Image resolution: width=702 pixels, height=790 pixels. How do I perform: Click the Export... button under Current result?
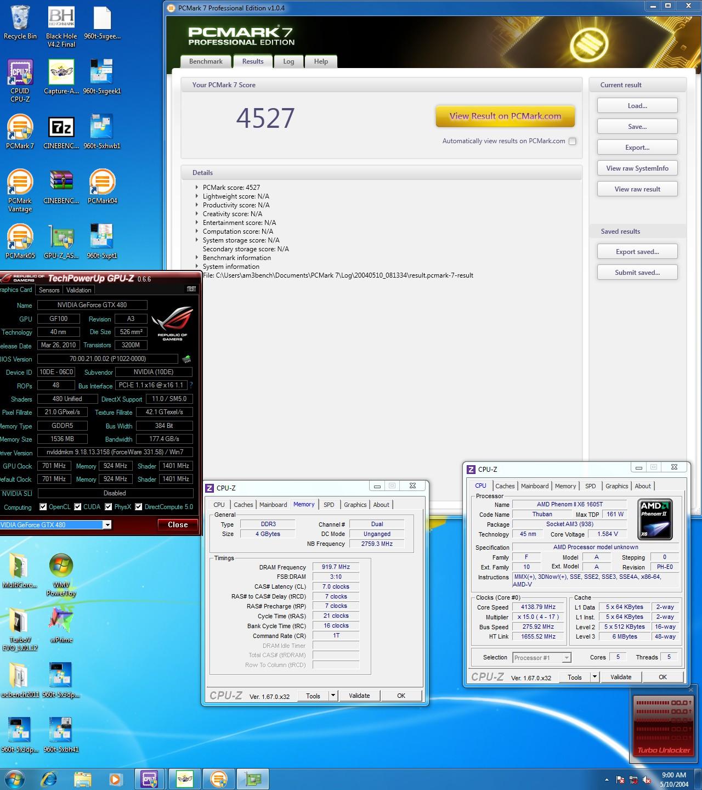click(637, 147)
